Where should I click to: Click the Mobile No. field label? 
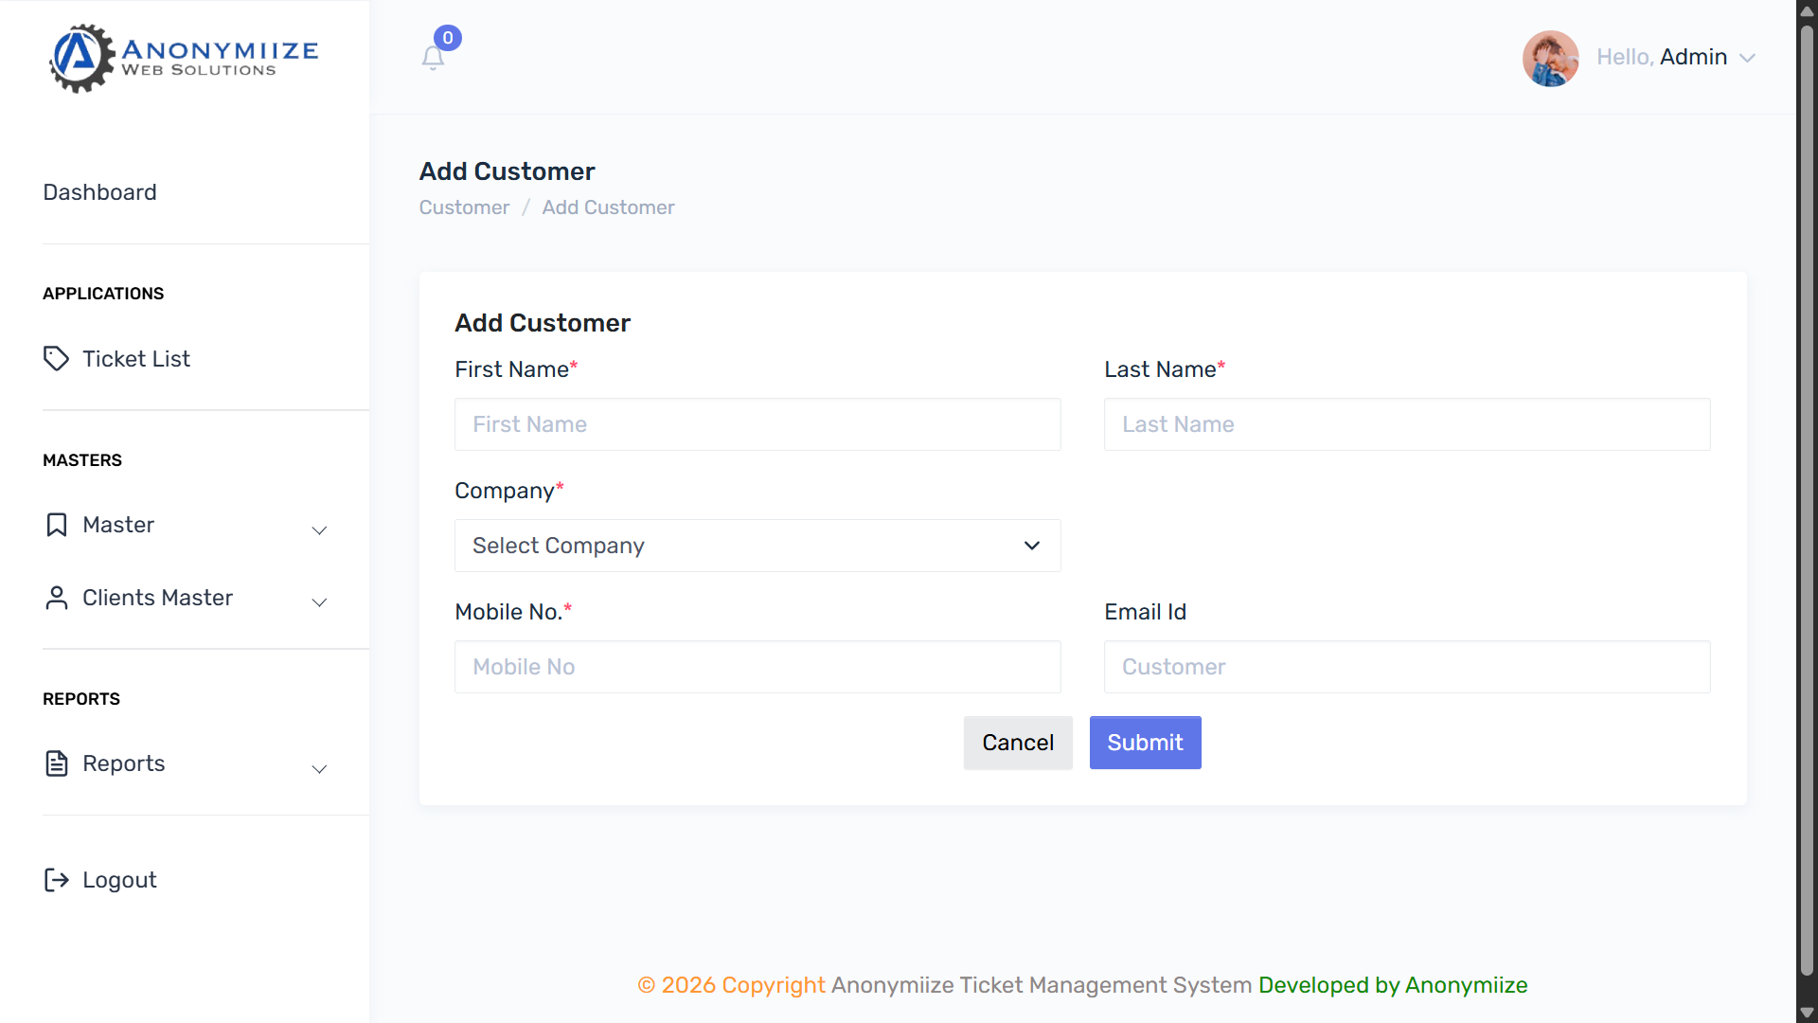[513, 612]
